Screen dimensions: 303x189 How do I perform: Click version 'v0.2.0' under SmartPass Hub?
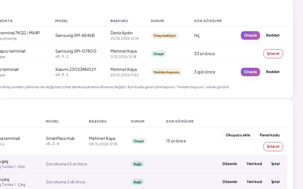52,144
